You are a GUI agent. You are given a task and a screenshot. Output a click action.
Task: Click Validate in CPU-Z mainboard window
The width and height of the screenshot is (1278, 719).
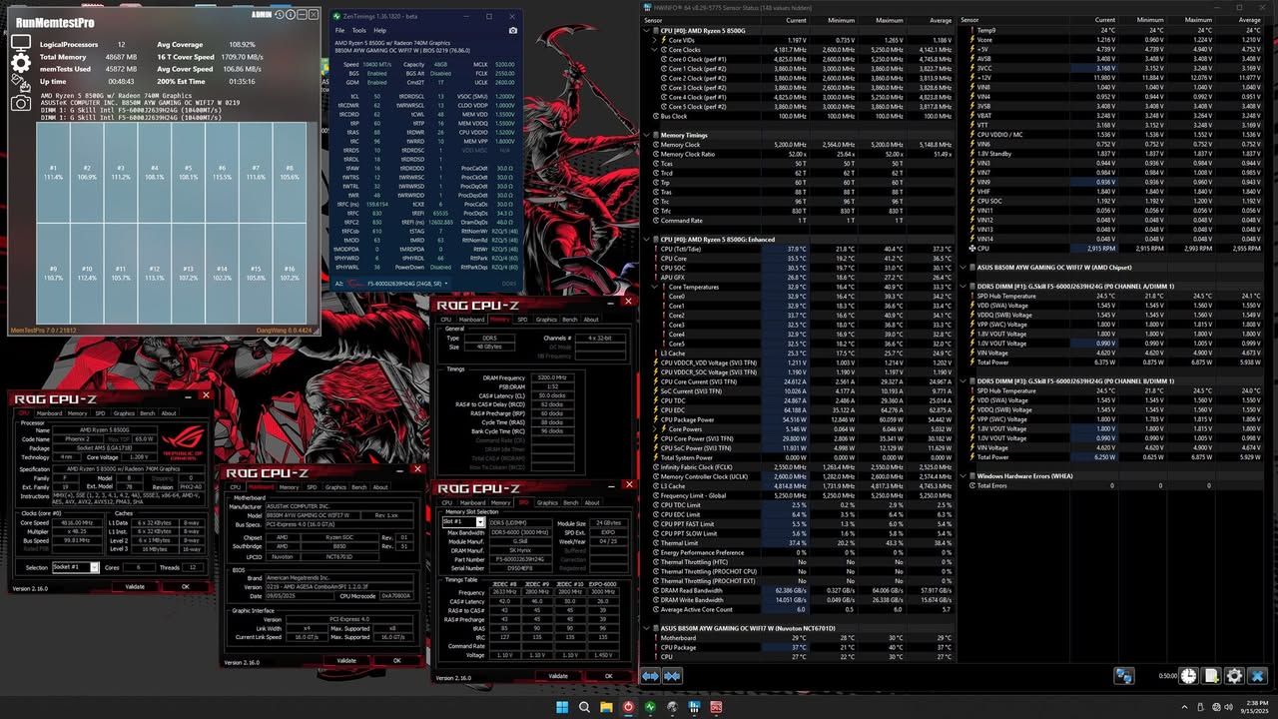pos(345,660)
